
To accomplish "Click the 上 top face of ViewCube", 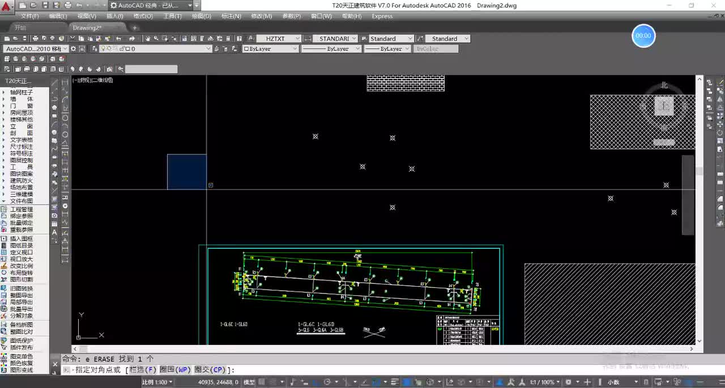I will coord(664,106).
